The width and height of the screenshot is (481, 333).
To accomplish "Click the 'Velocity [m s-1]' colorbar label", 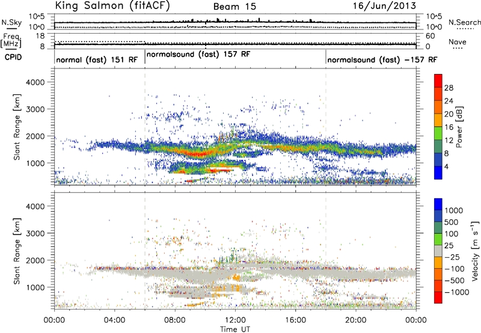I will 475,251.
